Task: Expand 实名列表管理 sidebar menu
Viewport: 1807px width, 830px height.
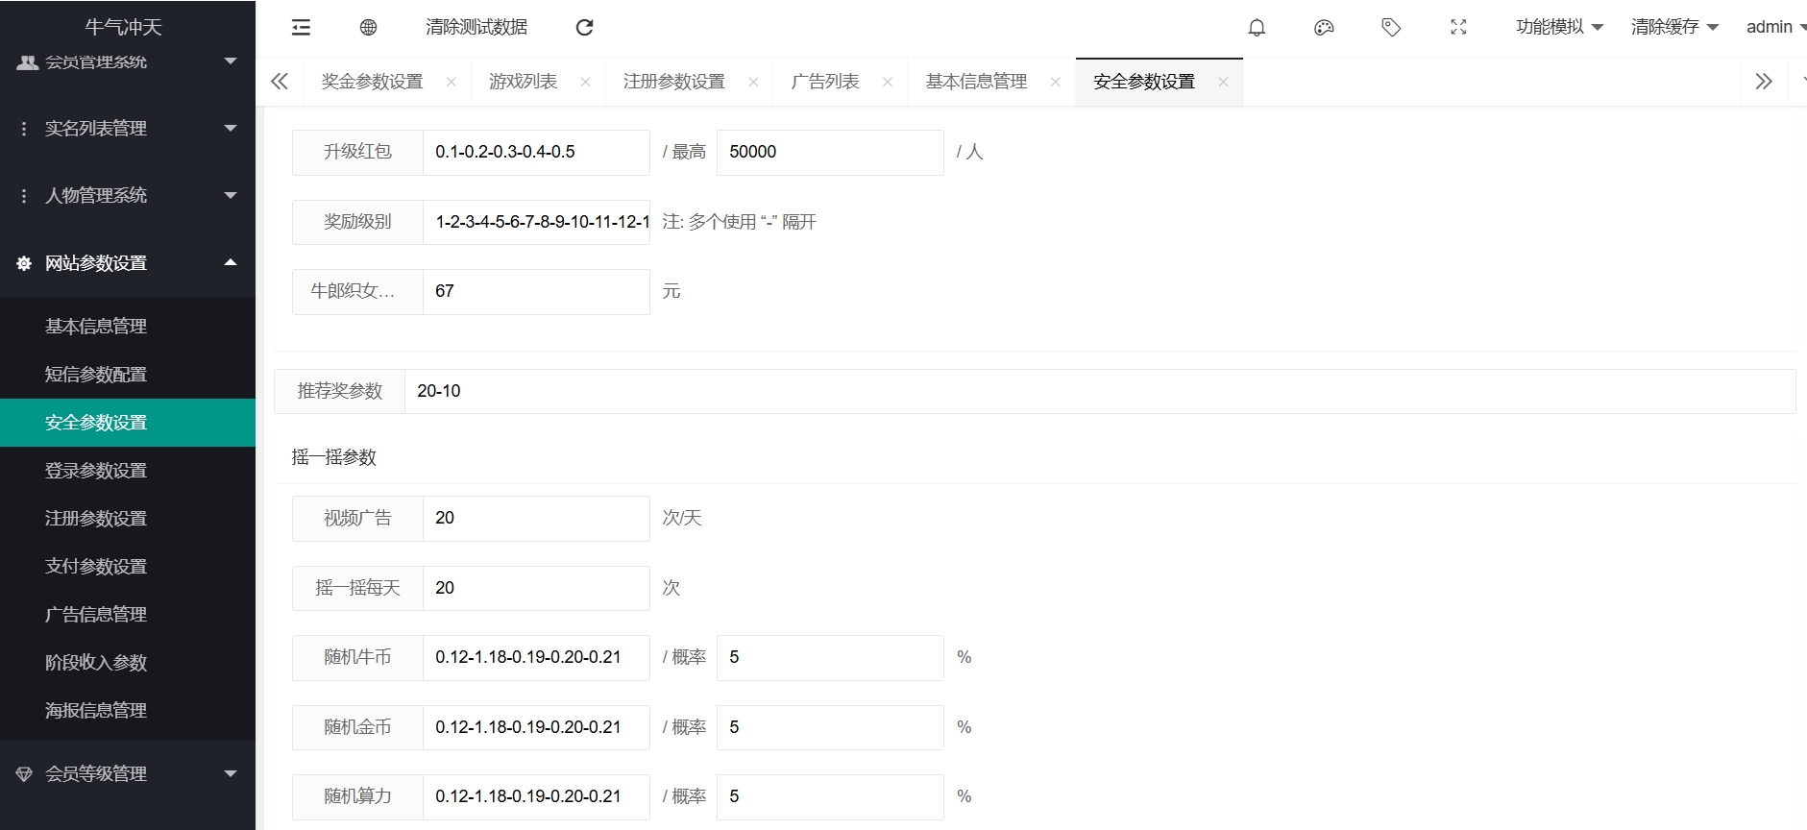Action: tap(128, 129)
